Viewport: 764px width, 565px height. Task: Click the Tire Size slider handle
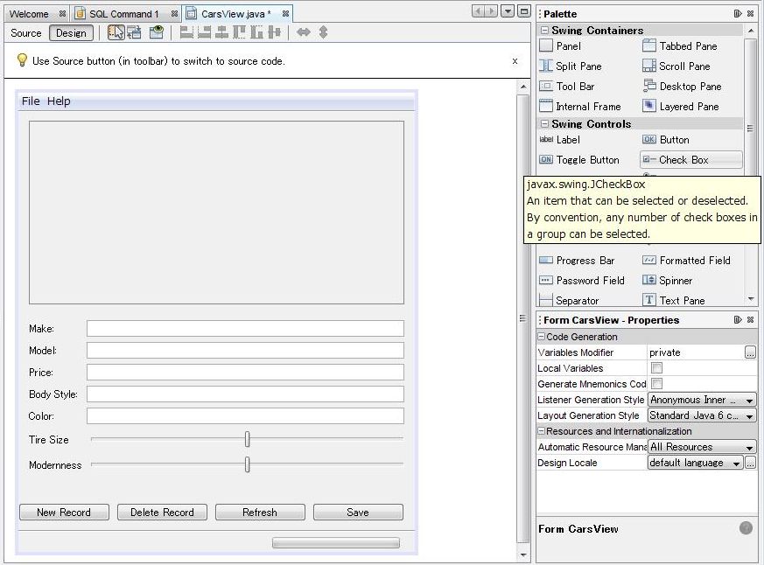(248, 439)
